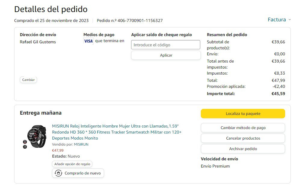
Task: Archive order with Archivar pedido
Action: [x=243, y=149]
